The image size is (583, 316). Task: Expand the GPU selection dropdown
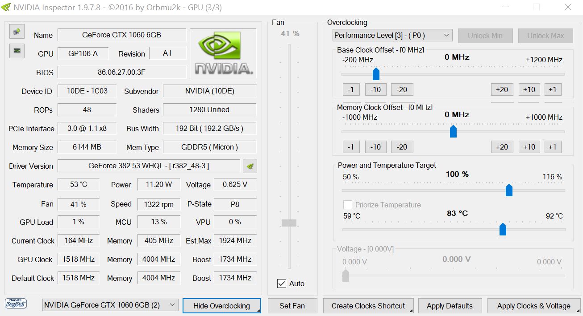(110, 305)
